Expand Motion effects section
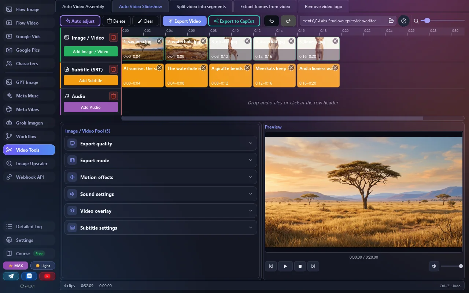This screenshot has height=293, width=469. (160, 177)
